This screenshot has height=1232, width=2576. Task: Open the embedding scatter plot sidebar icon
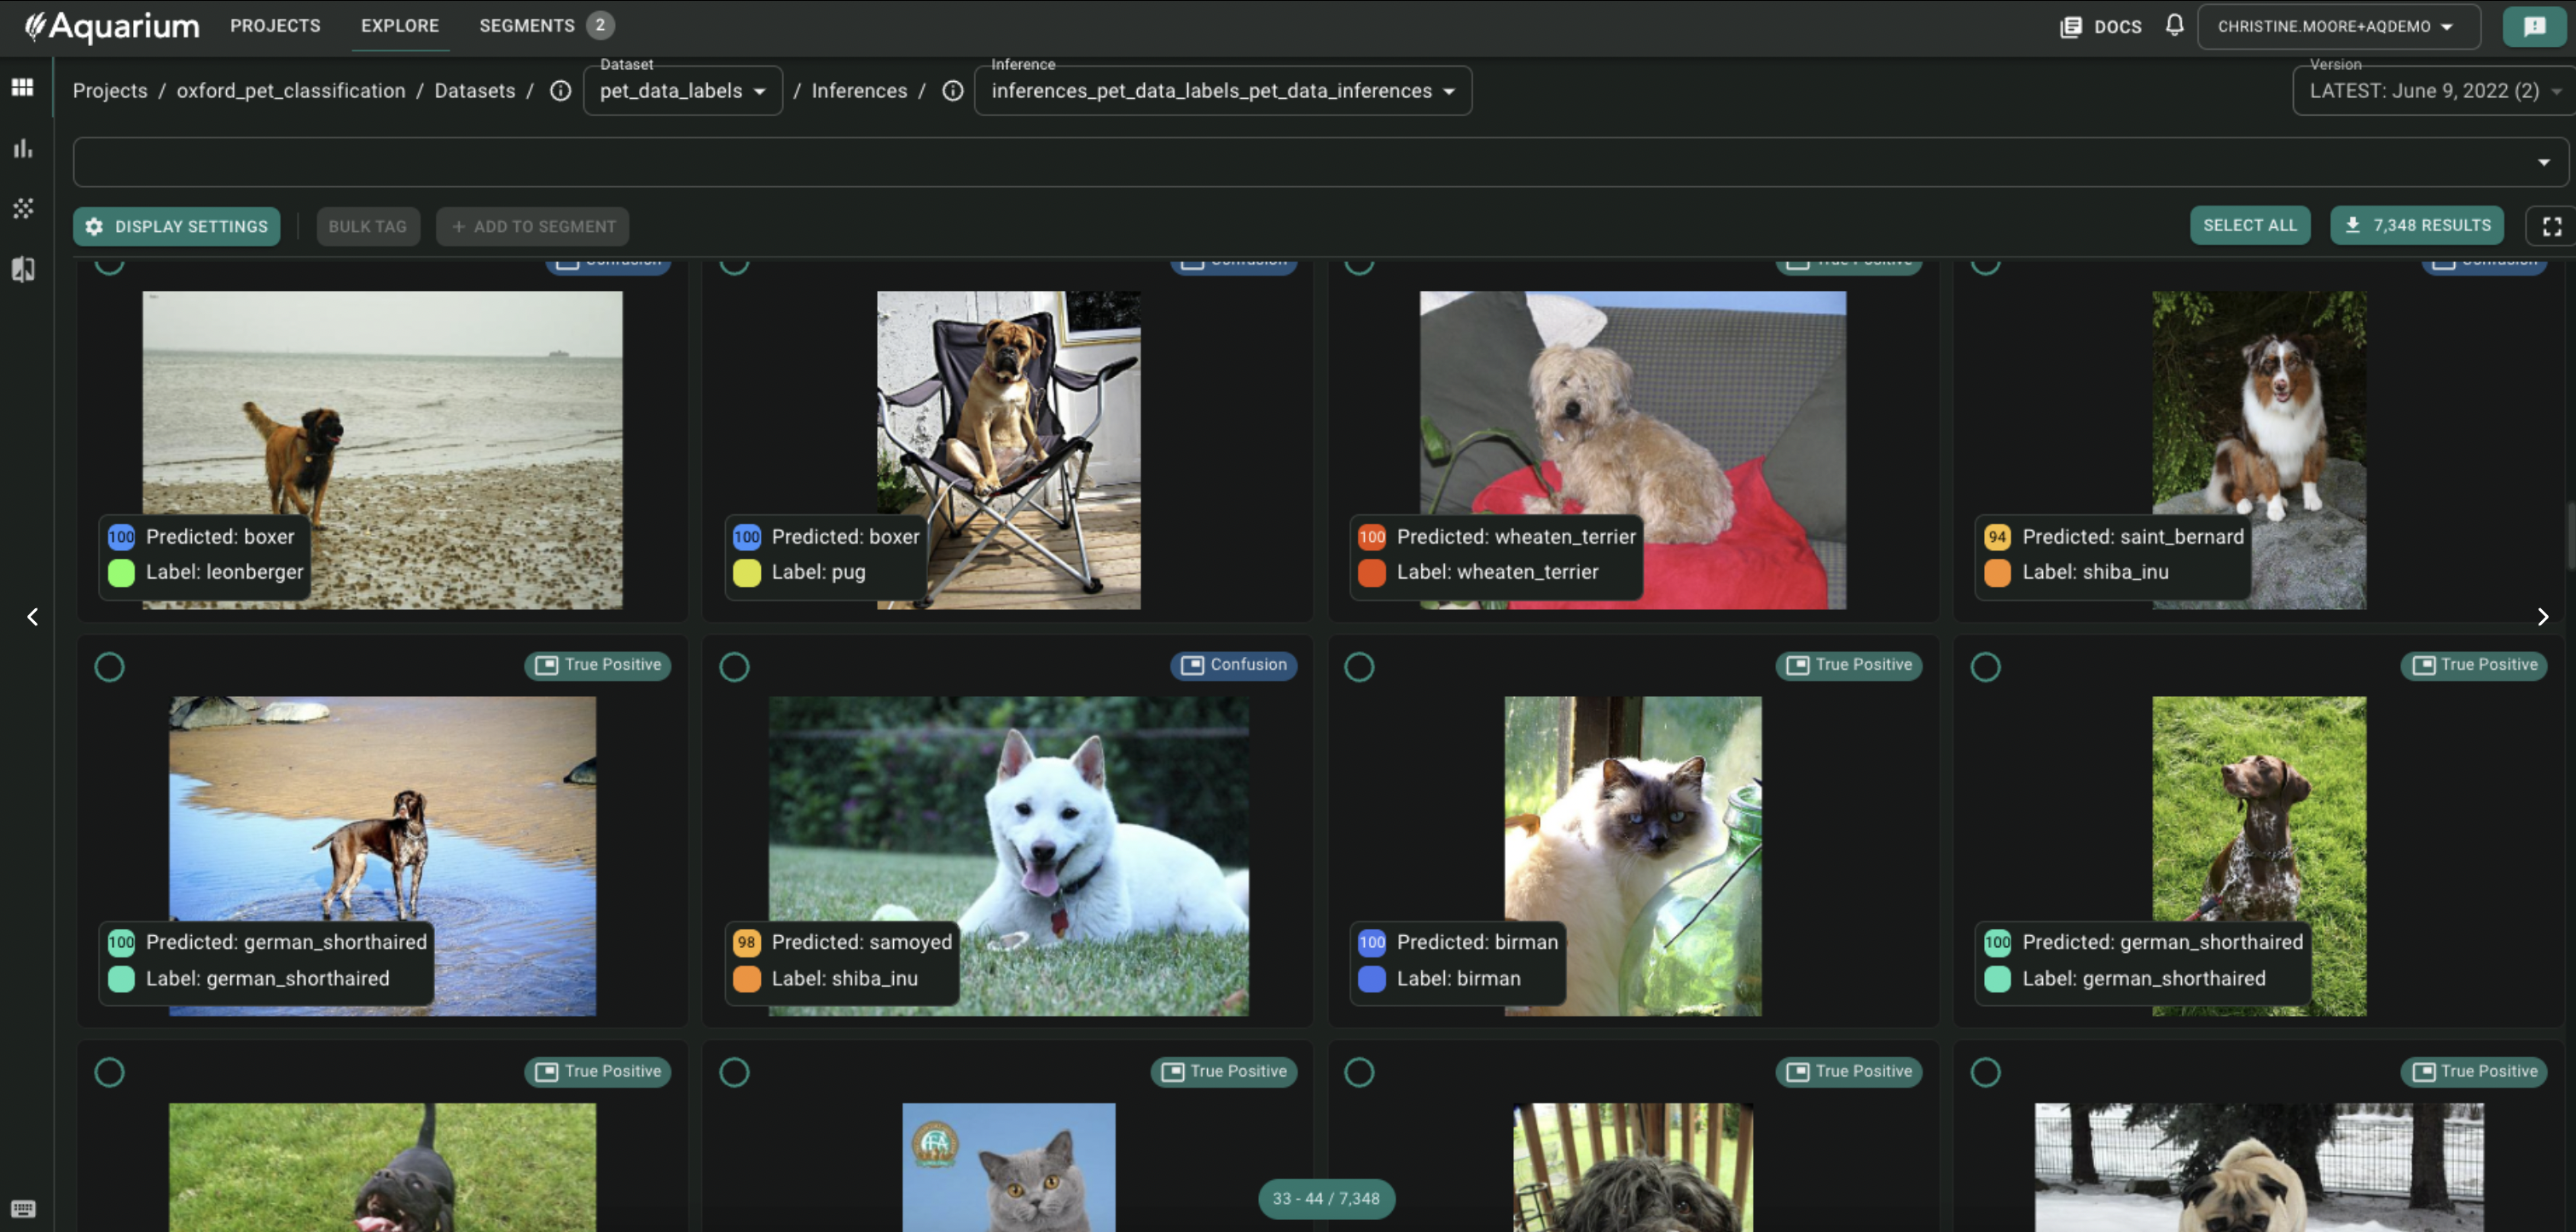point(22,208)
